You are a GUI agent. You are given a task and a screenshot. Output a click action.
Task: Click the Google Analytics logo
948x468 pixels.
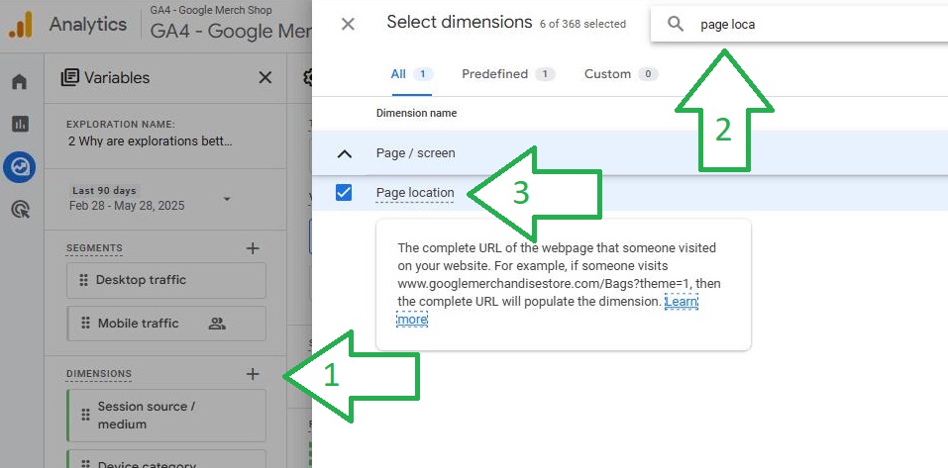pos(21,24)
